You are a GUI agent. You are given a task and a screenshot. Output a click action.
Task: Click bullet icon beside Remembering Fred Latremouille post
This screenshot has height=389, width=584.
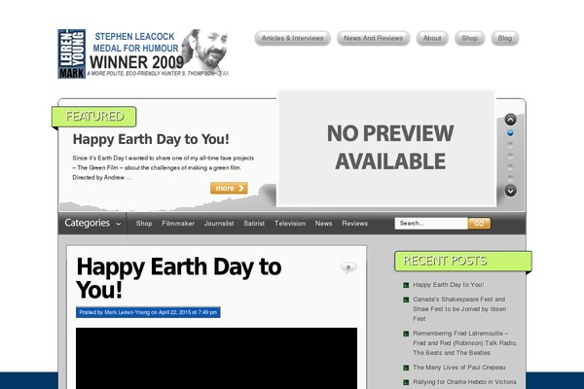pos(406,334)
